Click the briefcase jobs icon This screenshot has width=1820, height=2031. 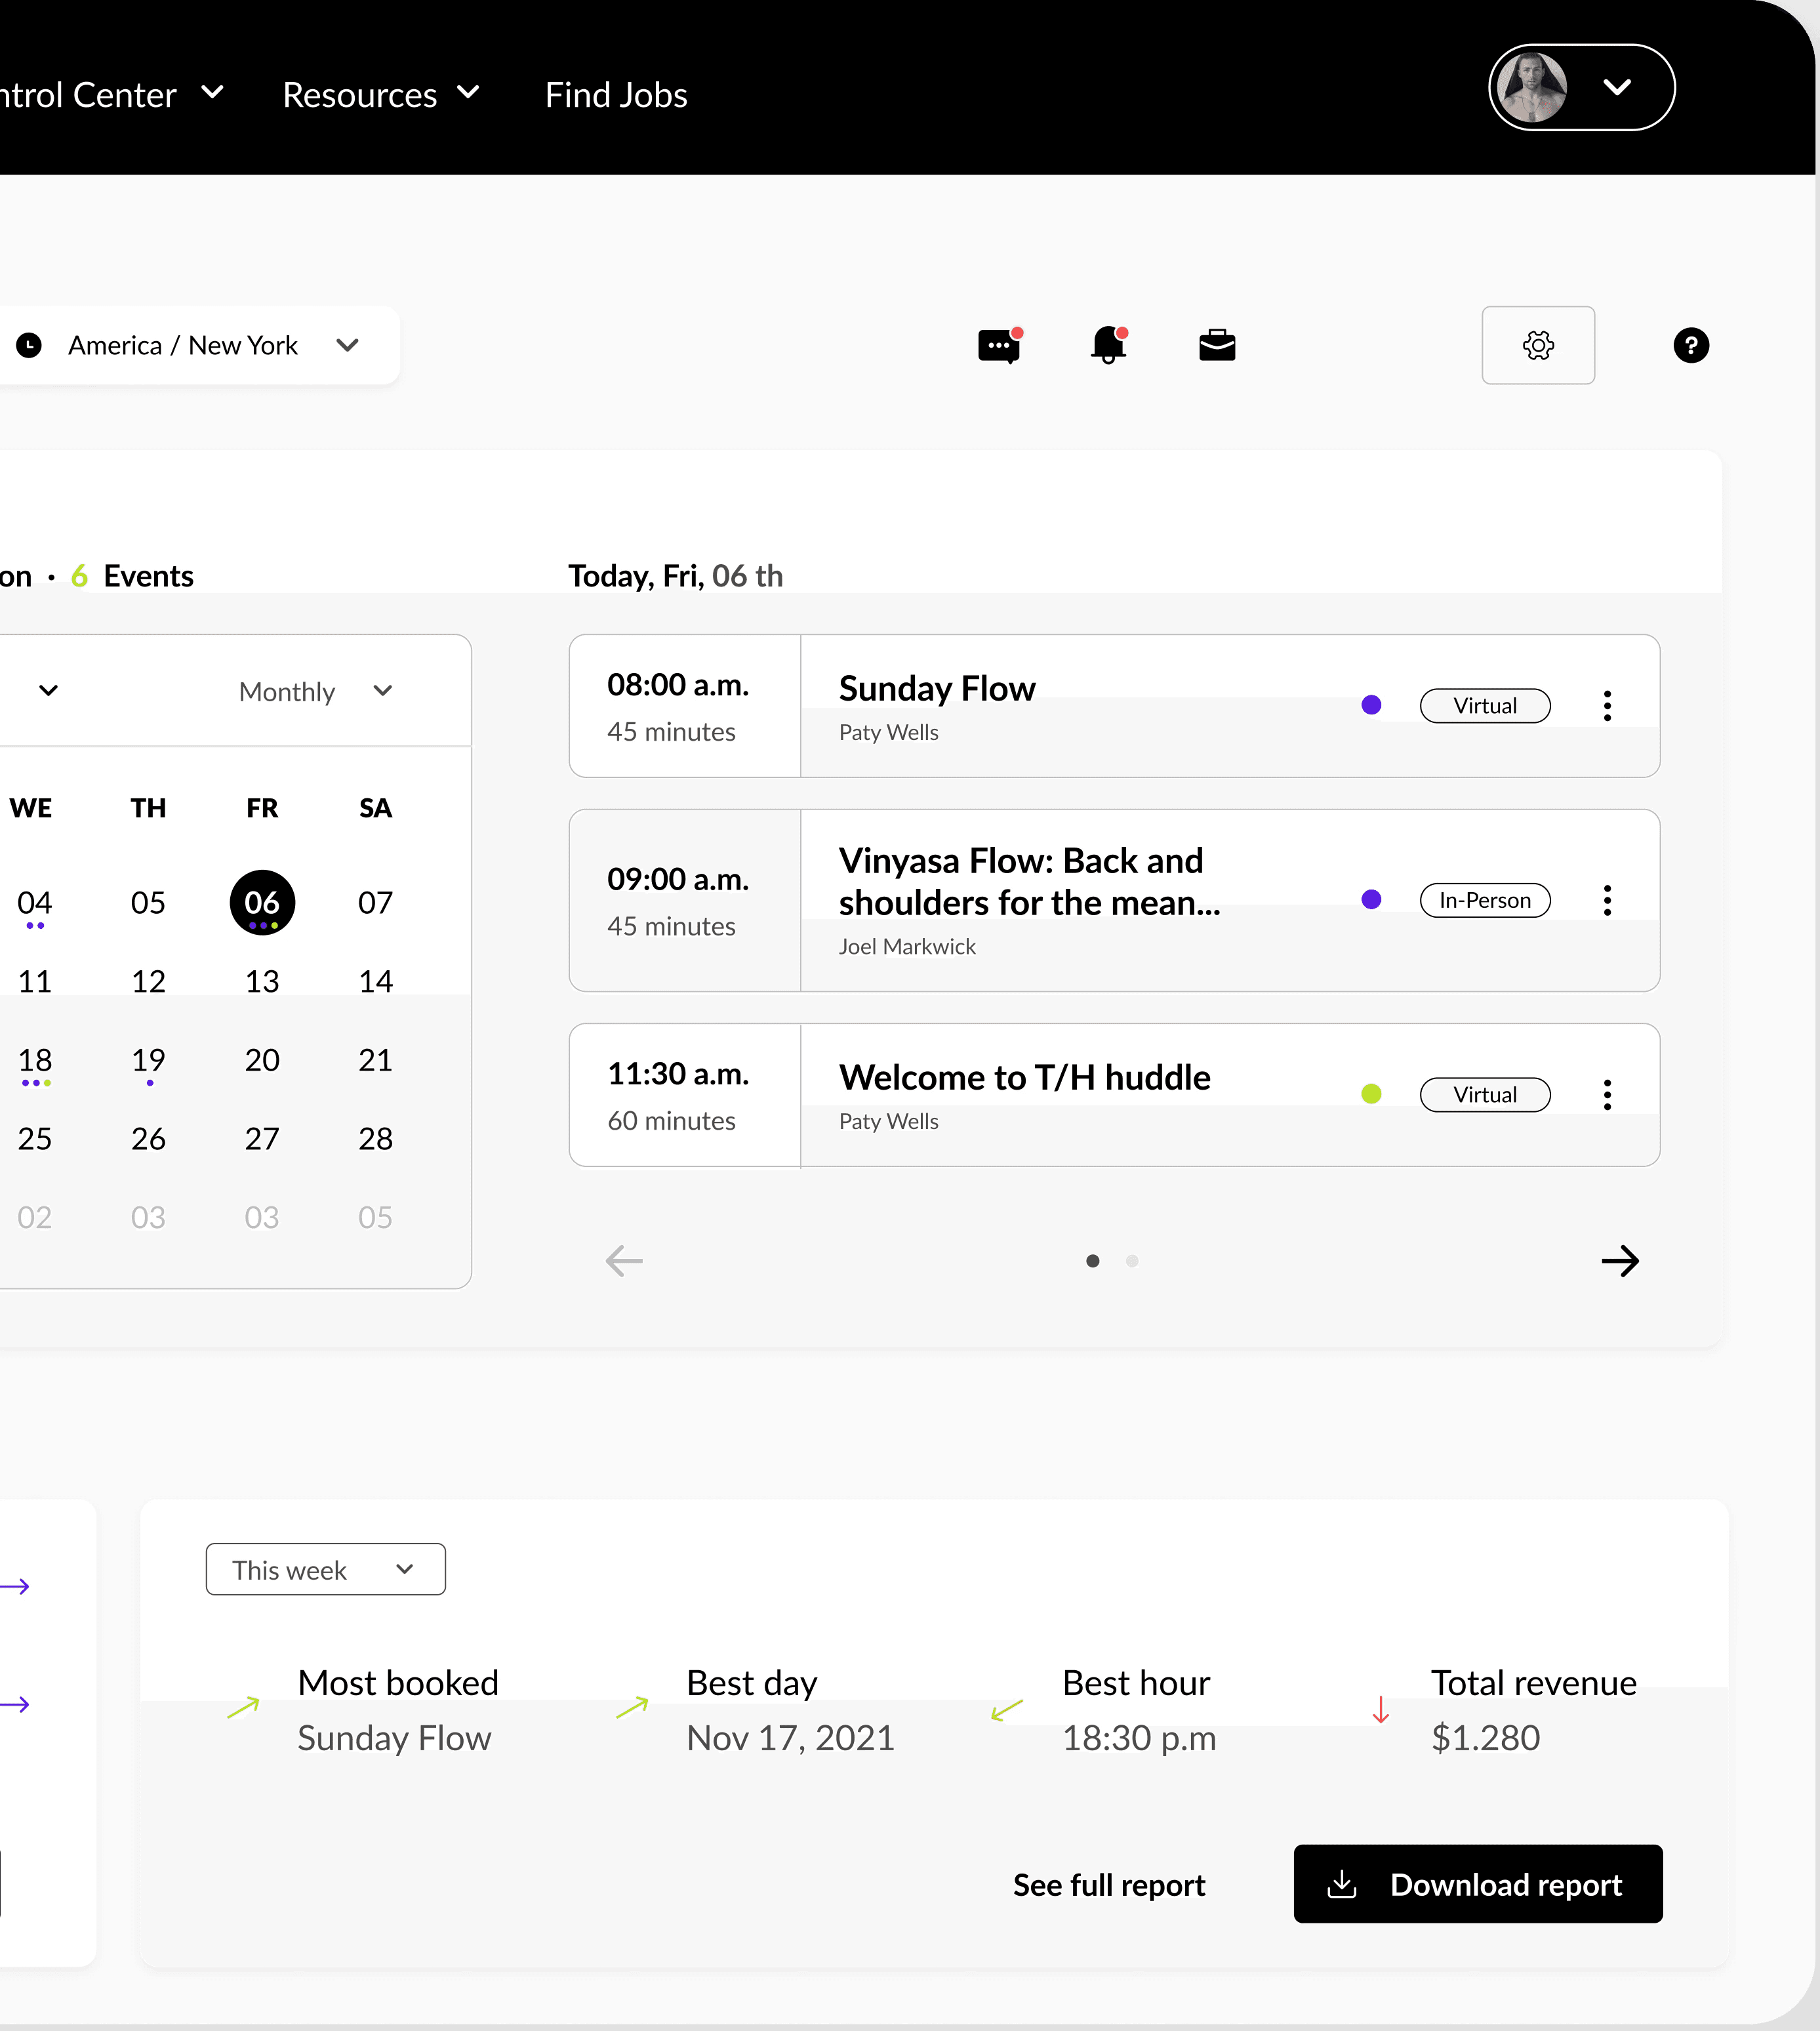pyautogui.click(x=1217, y=346)
